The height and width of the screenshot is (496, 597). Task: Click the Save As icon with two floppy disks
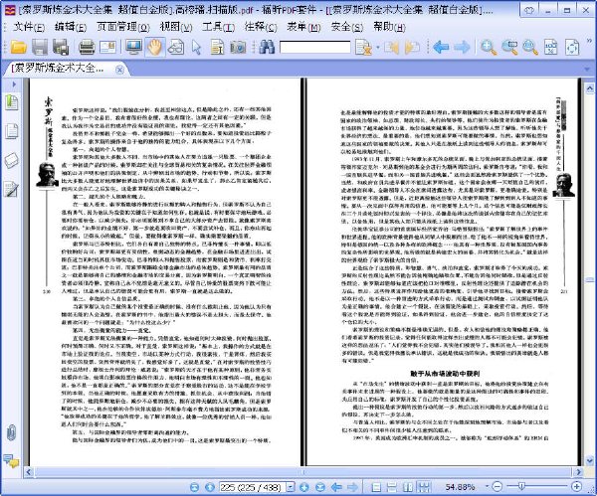coord(61,48)
